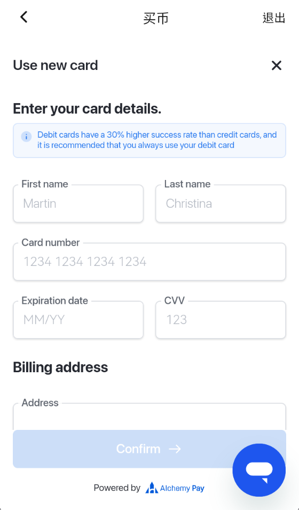The width and height of the screenshot is (299, 510).
Task: Click the debit card recommendation notice text
Action: tap(157, 140)
